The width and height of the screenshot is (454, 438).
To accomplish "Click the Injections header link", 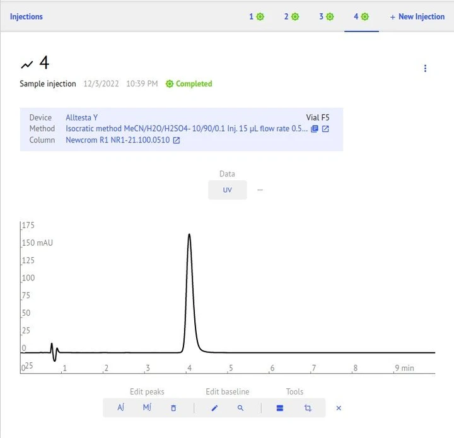I will tap(26, 16).
